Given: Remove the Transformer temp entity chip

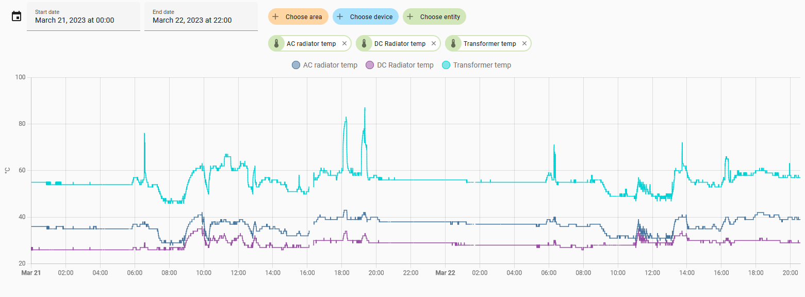Looking at the screenshot, I should pos(524,44).
